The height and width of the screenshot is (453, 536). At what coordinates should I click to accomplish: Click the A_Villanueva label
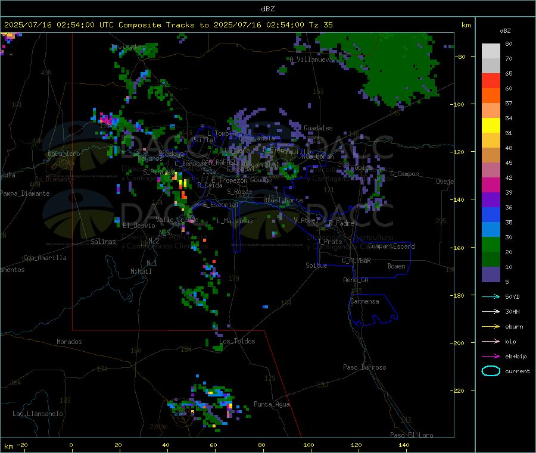pos(311,60)
